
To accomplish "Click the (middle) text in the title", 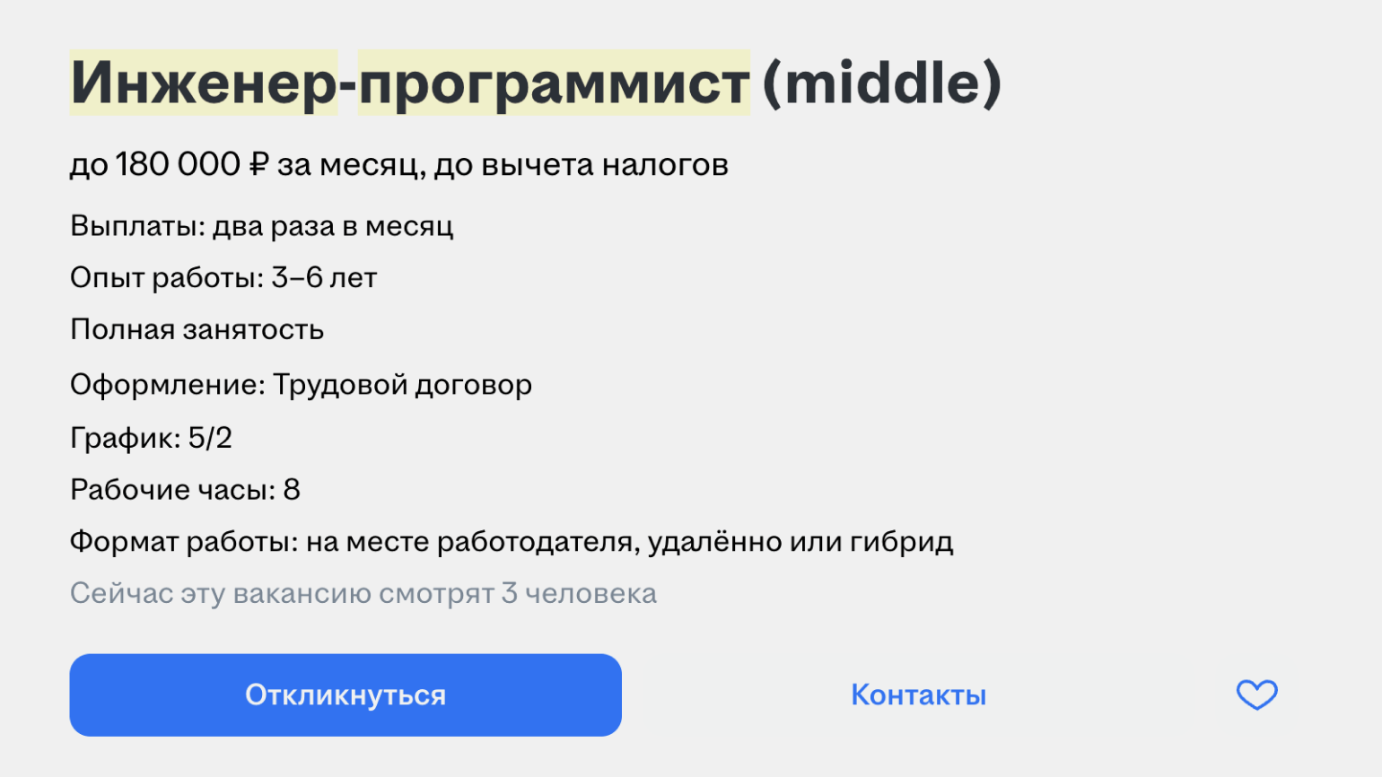I will [x=881, y=83].
